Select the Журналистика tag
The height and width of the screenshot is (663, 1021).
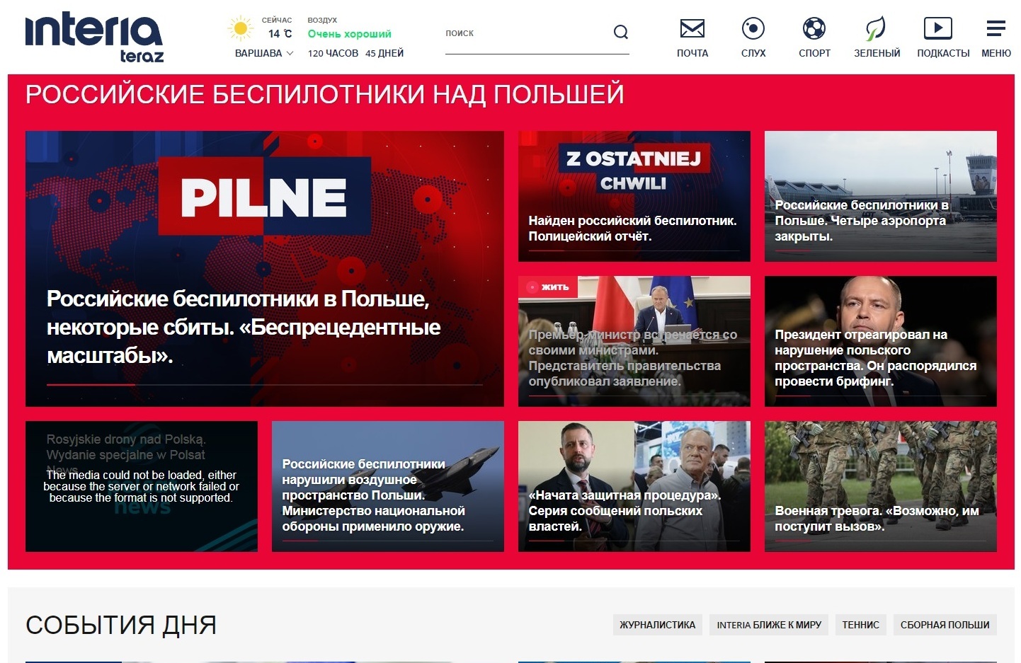pyautogui.click(x=657, y=625)
